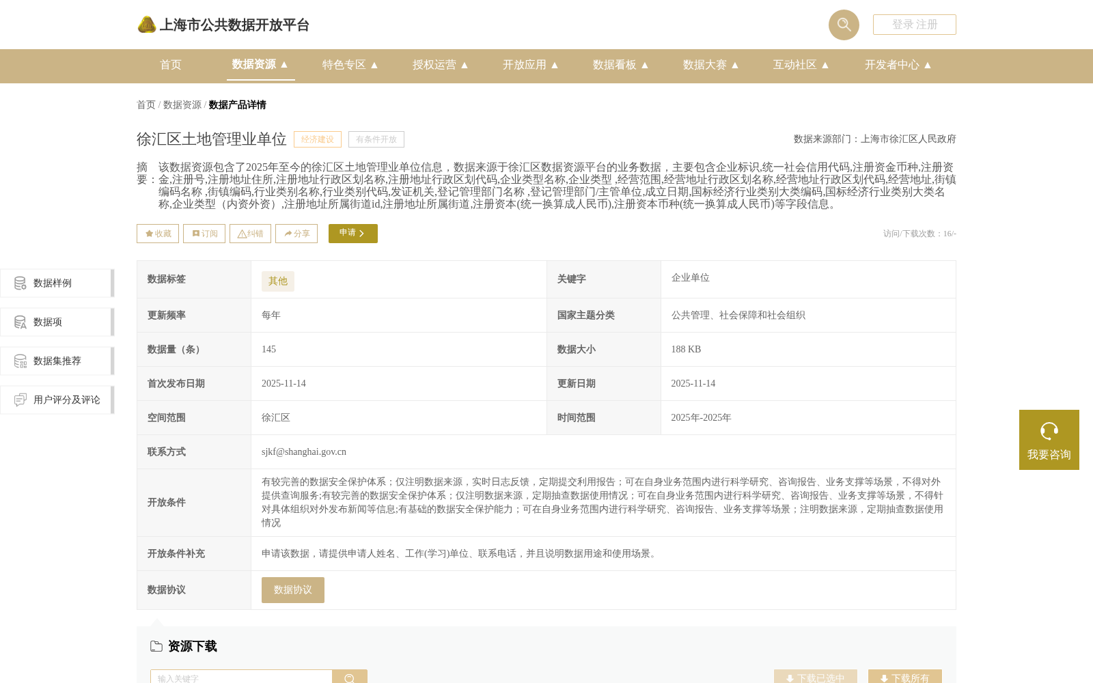Click the 我要咨询 floating button
Image resolution: width=1093 pixels, height=683 pixels.
(x=1049, y=440)
